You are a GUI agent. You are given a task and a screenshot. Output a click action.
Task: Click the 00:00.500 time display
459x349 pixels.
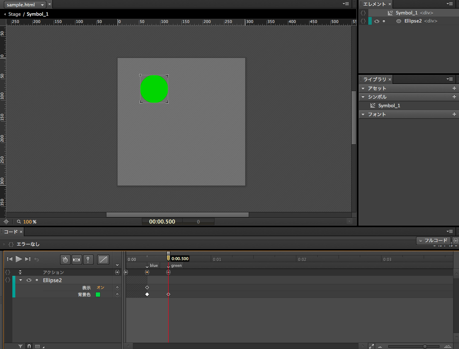coord(162,222)
